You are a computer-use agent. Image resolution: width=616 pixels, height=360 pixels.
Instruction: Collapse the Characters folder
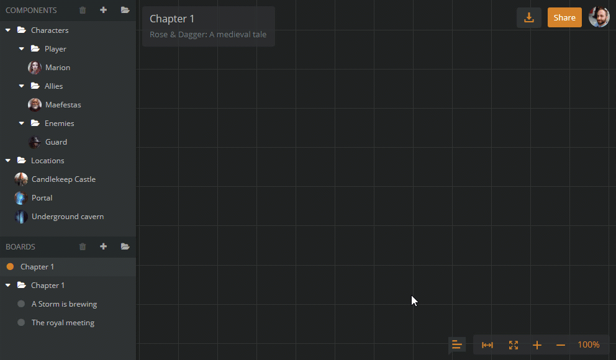click(8, 30)
